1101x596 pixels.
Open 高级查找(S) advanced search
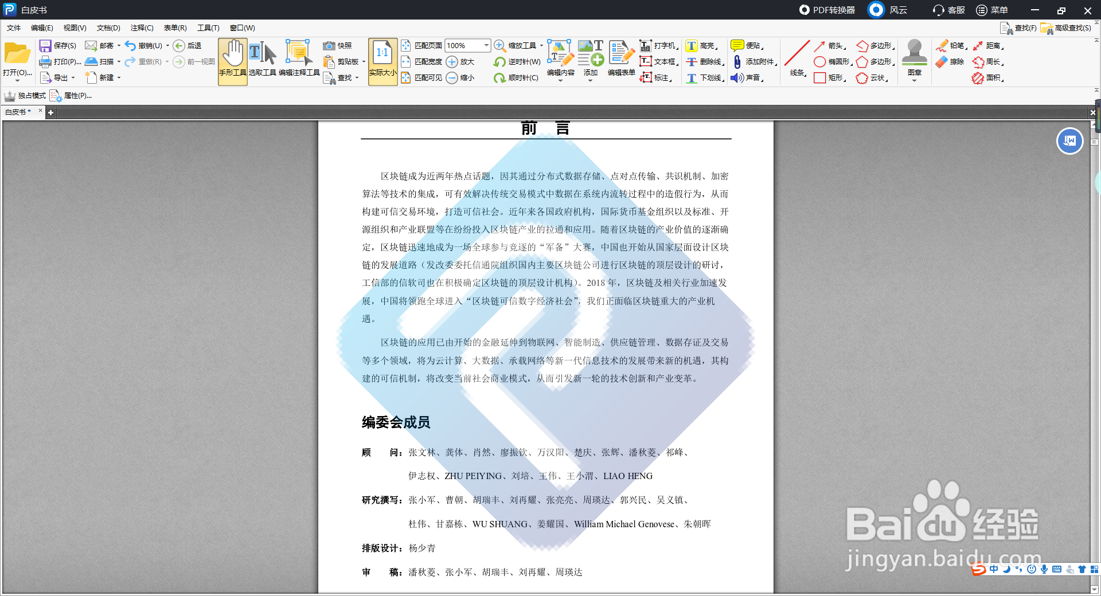point(1068,28)
